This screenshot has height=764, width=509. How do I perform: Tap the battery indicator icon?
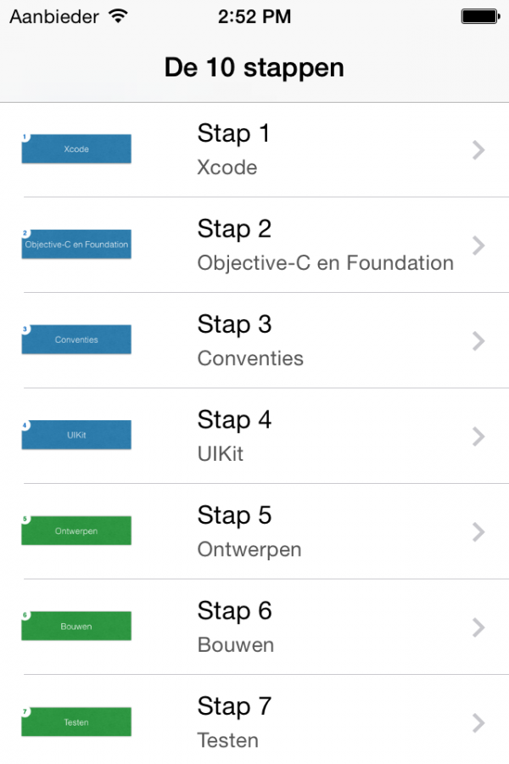[480, 17]
